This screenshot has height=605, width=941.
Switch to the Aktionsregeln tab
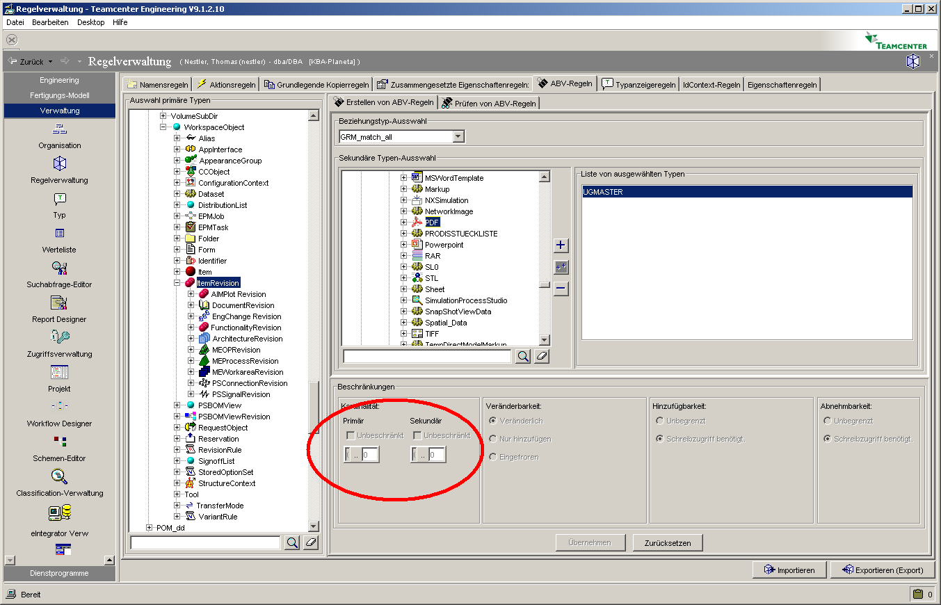pos(227,85)
